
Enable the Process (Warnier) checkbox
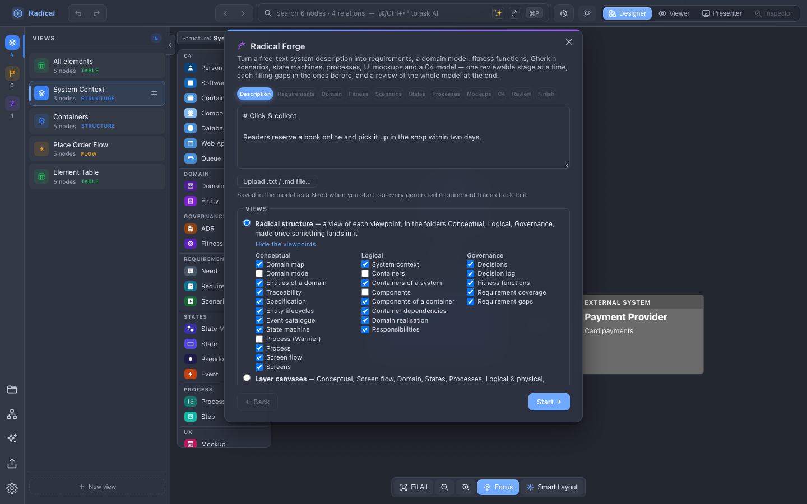(259, 339)
